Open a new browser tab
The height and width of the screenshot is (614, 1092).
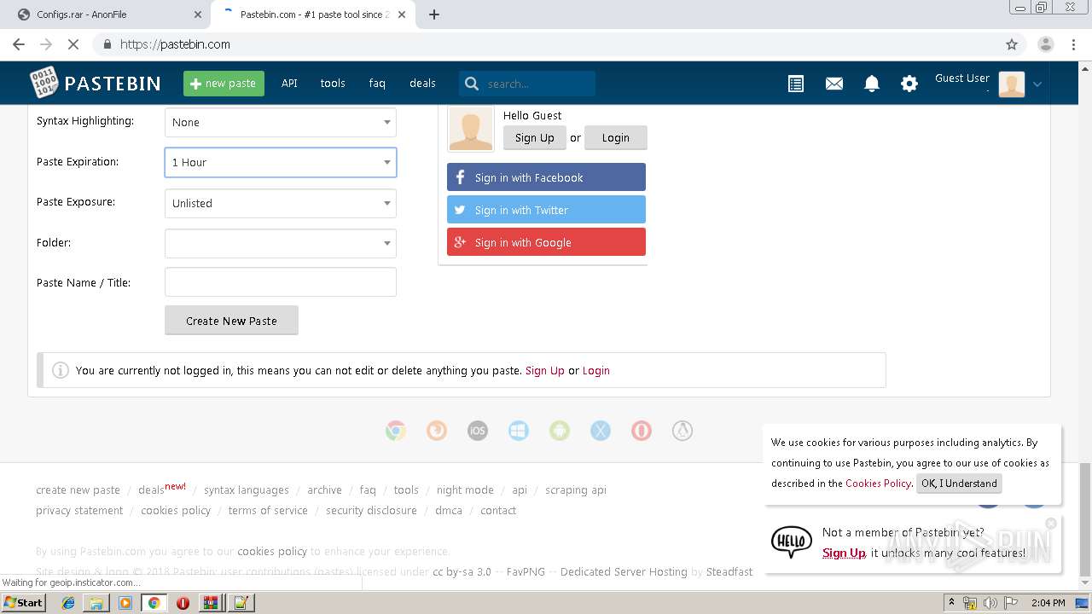point(434,14)
